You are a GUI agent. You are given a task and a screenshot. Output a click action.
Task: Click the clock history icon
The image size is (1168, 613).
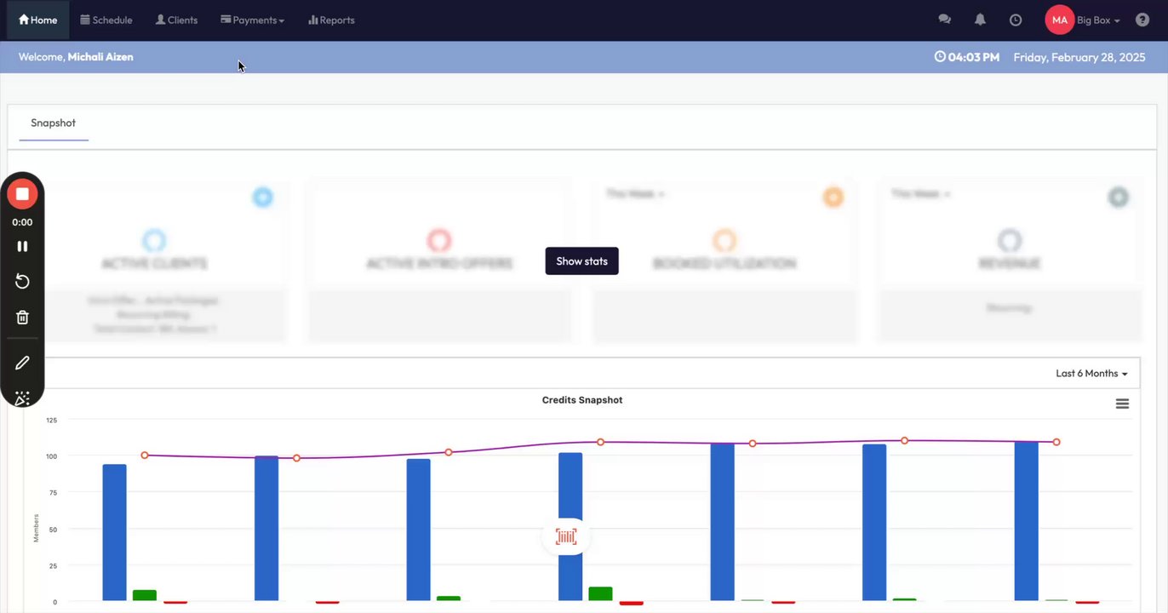pyautogui.click(x=1016, y=20)
